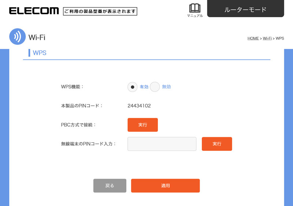Click the ELECOM logo
This screenshot has height=206, width=293.
pos(34,11)
